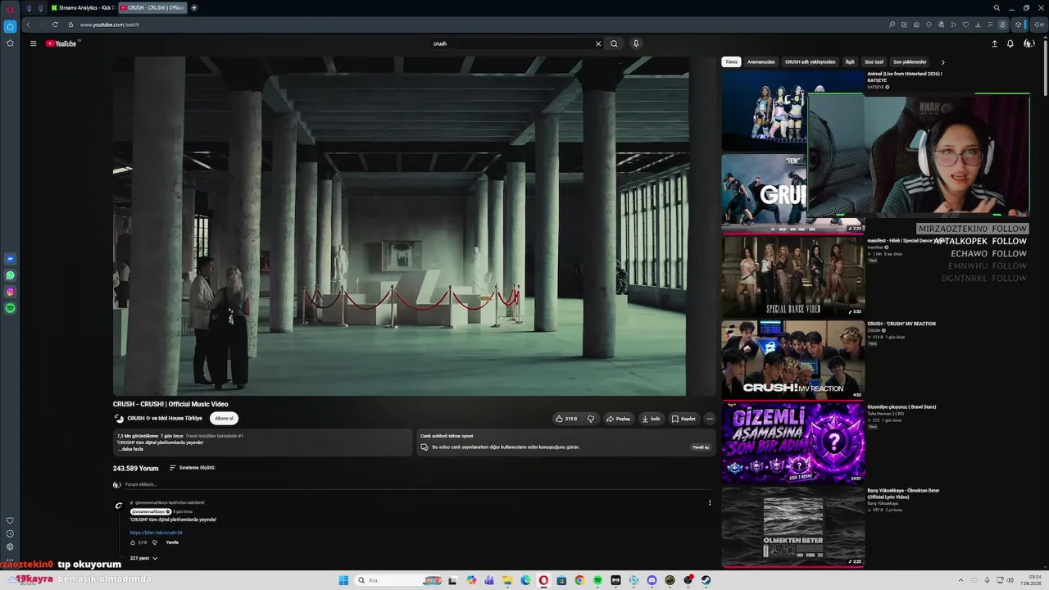
Task: Open Opera downloads panel
Action: [978, 25]
